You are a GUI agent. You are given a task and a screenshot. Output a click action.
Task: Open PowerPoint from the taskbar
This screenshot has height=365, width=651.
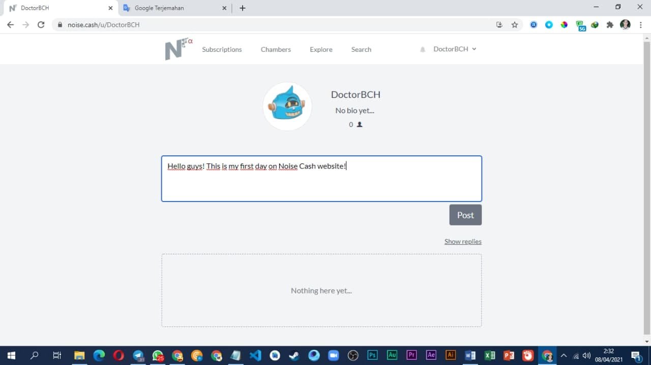(509, 355)
